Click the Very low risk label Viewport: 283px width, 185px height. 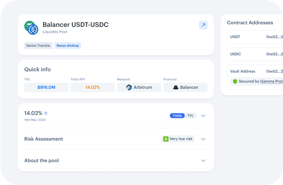click(x=181, y=139)
